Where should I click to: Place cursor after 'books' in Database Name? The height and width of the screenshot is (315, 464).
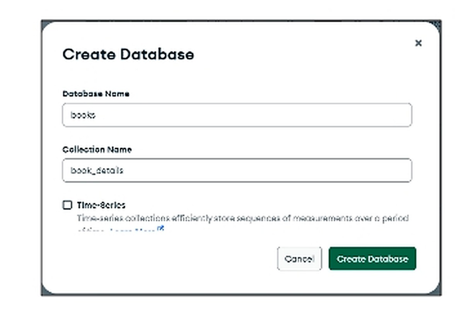[x=96, y=115]
